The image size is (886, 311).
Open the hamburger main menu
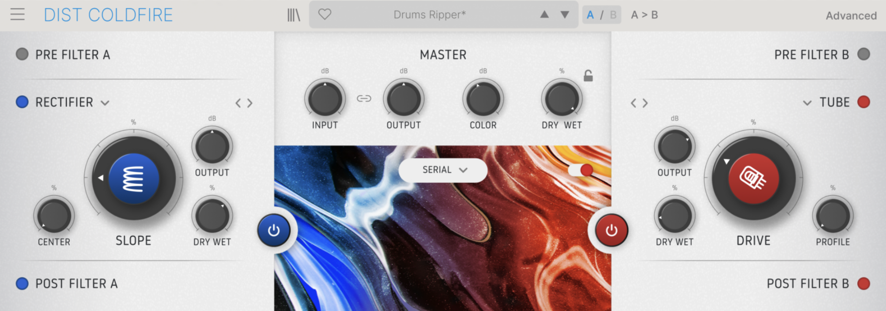click(18, 15)
